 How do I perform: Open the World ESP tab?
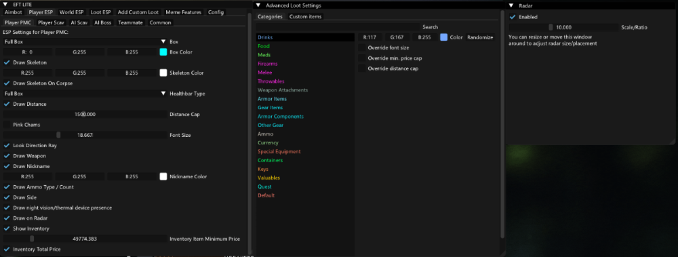[72, 12]
